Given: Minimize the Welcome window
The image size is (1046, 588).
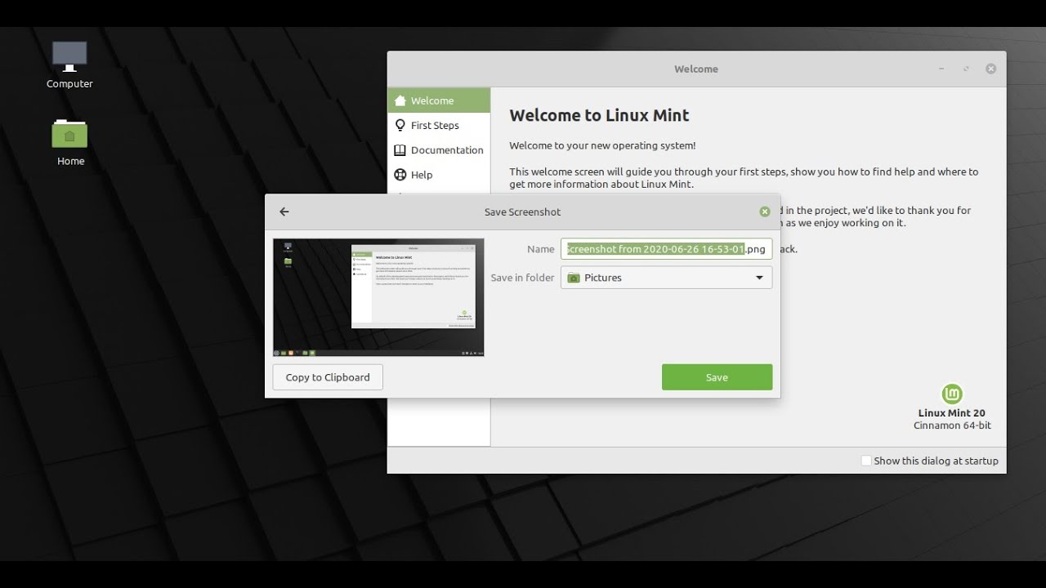Looking at the screenshot, I should click(941, 69).
